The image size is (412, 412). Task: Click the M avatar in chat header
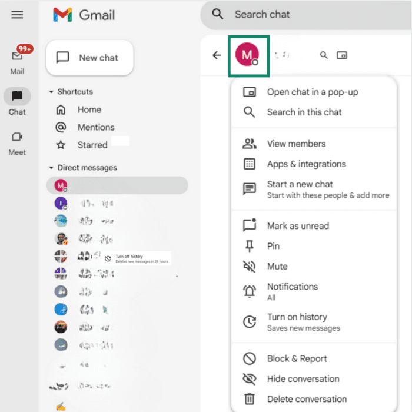tap(247, 55)
